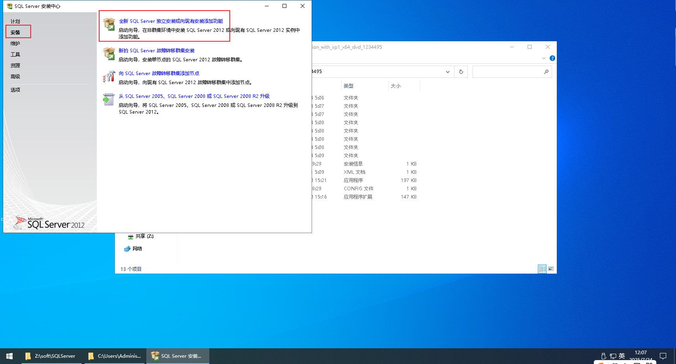676x364 pixels.
Task: Open the 选项 (Options) page
Action: 15,90
